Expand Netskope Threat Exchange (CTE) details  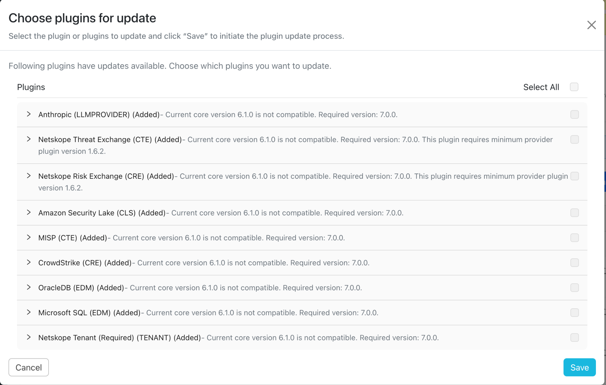tap(29, 139)
